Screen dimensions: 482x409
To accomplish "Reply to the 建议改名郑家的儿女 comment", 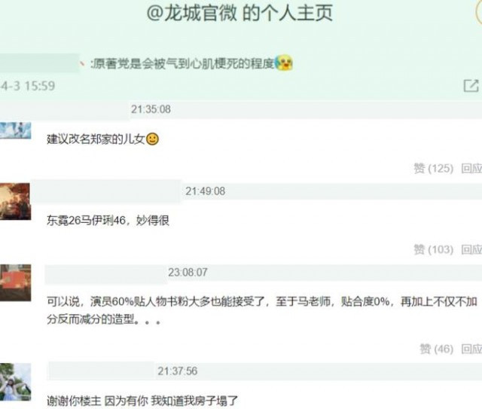I will 471,168.
